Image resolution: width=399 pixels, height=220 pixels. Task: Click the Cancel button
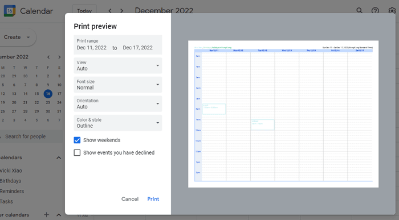(x=130, y=199)
